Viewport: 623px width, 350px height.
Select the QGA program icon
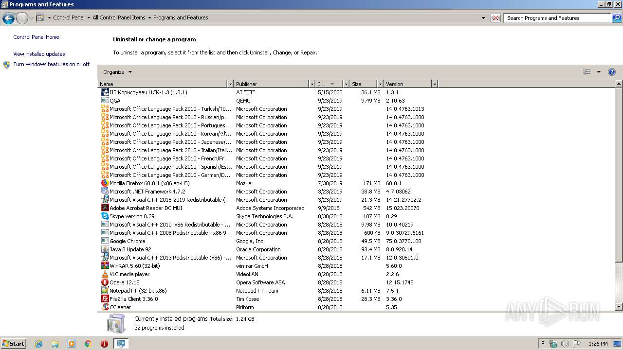pos(105,101)
